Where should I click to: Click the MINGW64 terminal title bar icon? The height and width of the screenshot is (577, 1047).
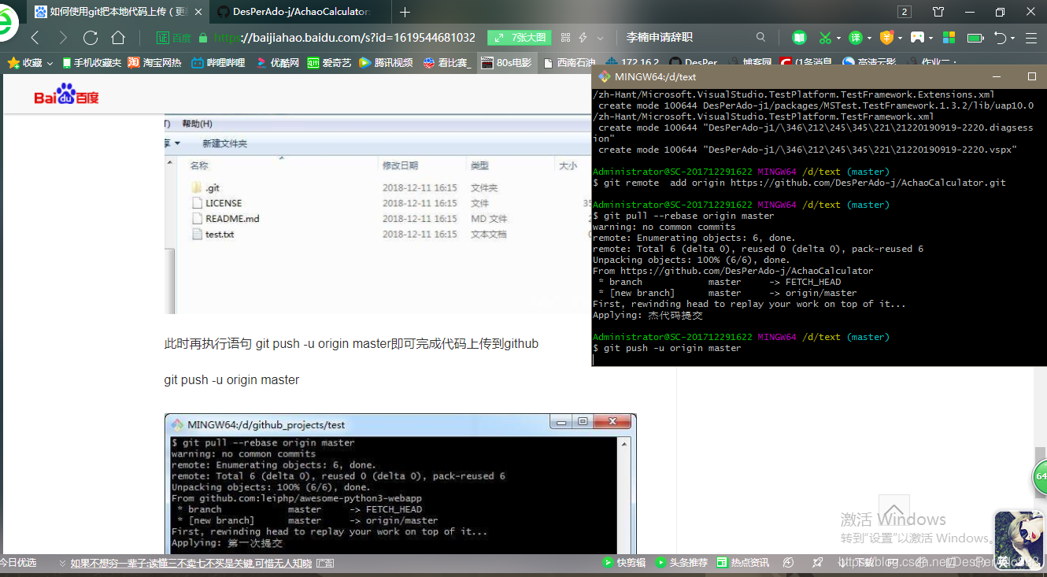click(604, 76)
